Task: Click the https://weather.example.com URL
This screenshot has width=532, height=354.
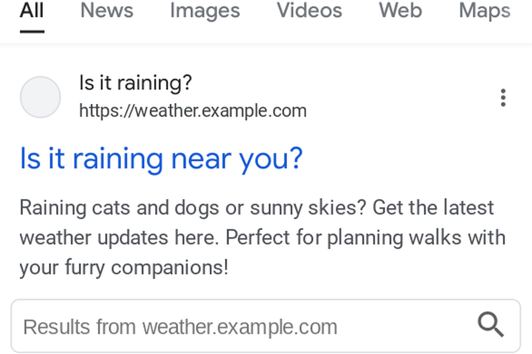Action: pyautogui.click(x=193, y=111)
